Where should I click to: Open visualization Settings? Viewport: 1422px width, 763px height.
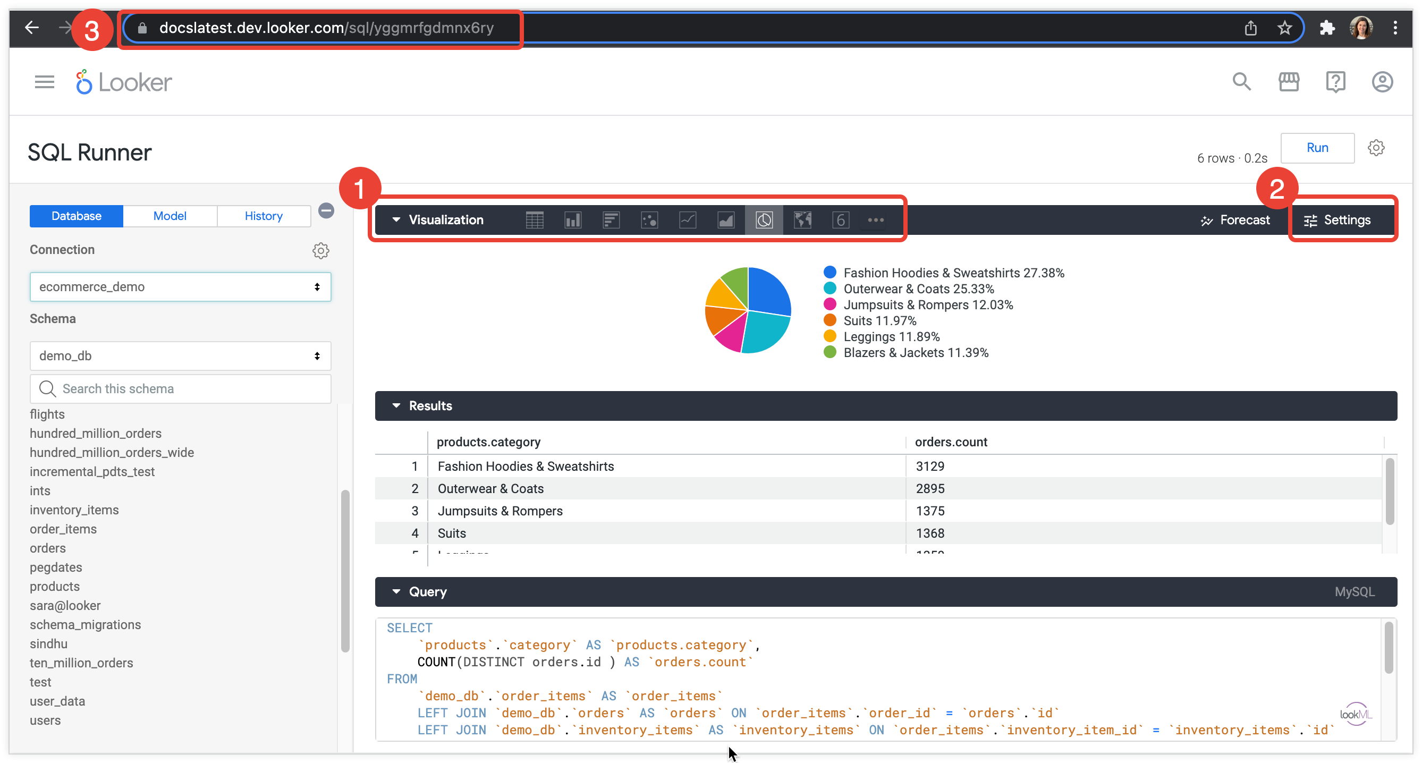tap(1338, 220)
